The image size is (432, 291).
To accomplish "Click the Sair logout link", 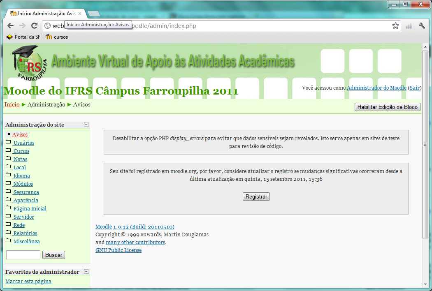I will coord(415,88).
